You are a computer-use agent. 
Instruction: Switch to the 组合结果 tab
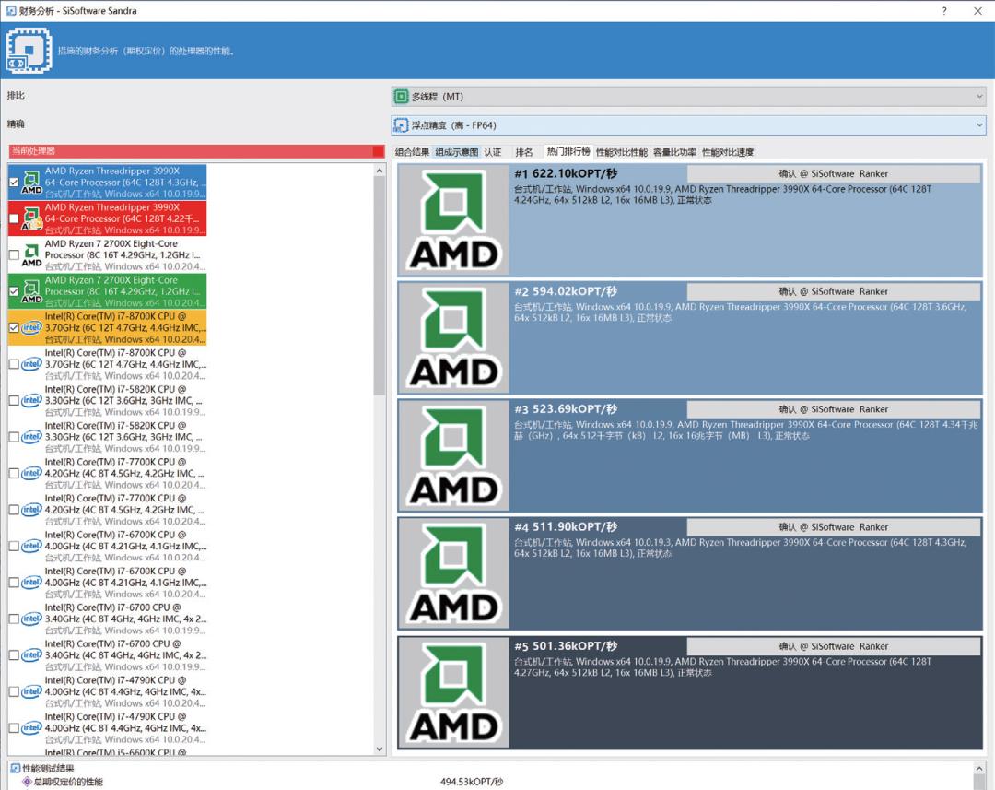tap(412, 152)
